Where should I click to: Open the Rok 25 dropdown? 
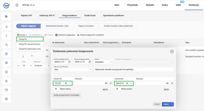click(x=27, y=65)
